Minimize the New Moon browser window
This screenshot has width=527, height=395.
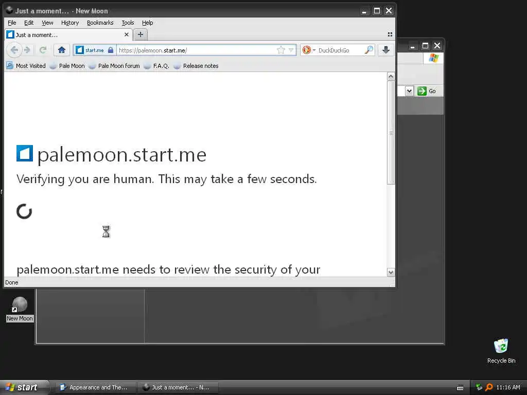(x=364, y=11)
